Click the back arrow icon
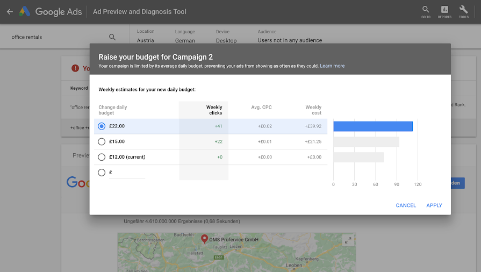Screen dimensions: 481x272 point(10,11)
